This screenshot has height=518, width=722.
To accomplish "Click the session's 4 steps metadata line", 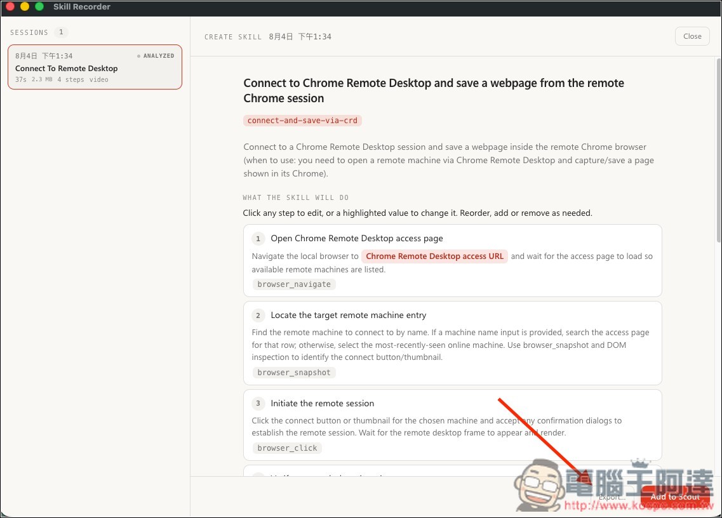I will tap(62, 79).
